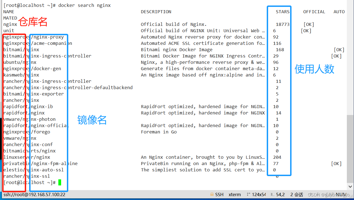Screen dimensions: 354x200
Task: Click the green terminal cursor block
Action: coord(60,182)
